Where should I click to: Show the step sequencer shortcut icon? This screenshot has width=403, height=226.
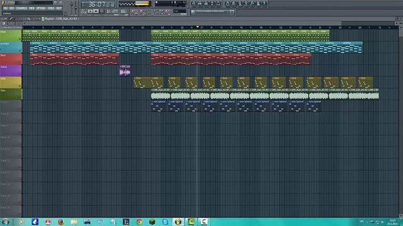click(x=200, y=3)
